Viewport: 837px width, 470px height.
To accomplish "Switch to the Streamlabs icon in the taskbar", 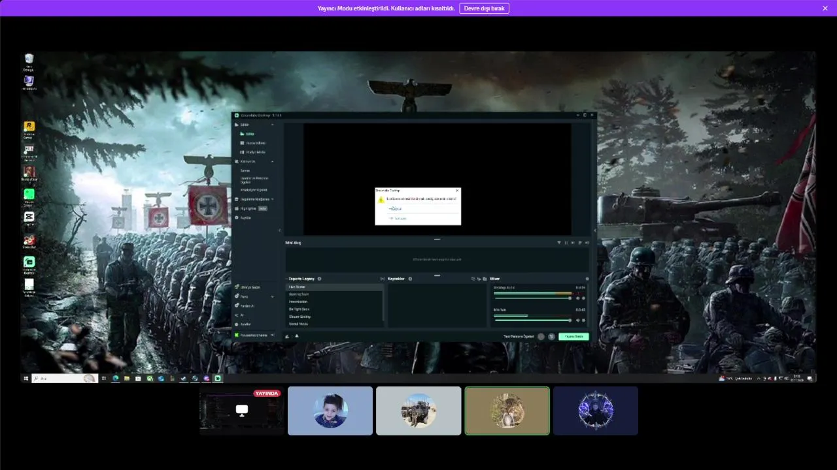I will pyautogui.click(x=218, y=378).
